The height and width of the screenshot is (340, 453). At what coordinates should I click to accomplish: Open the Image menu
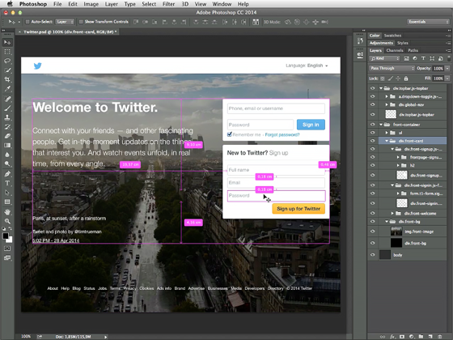[91, 4]
